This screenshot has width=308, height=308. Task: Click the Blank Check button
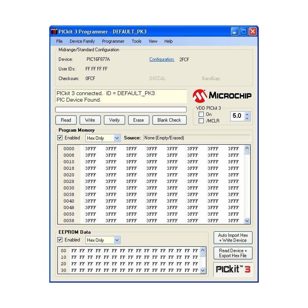(x=169, y=120)
